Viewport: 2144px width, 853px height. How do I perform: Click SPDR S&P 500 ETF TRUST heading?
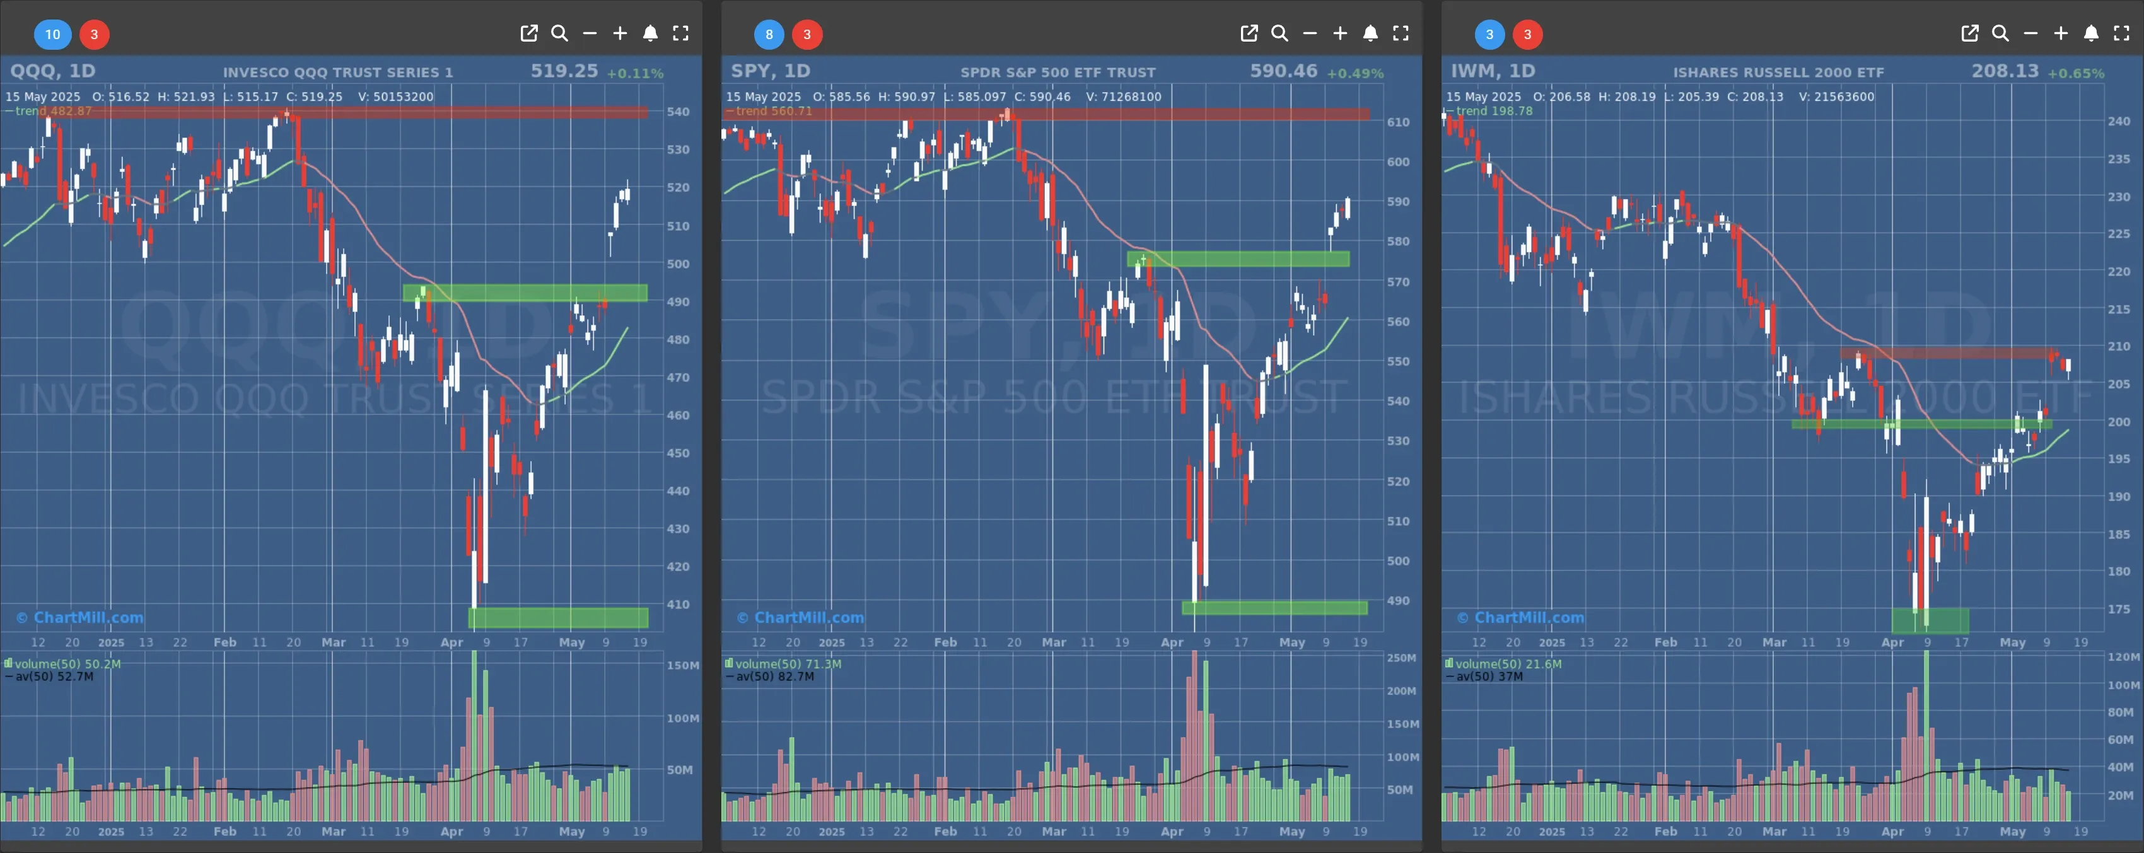1058,73
